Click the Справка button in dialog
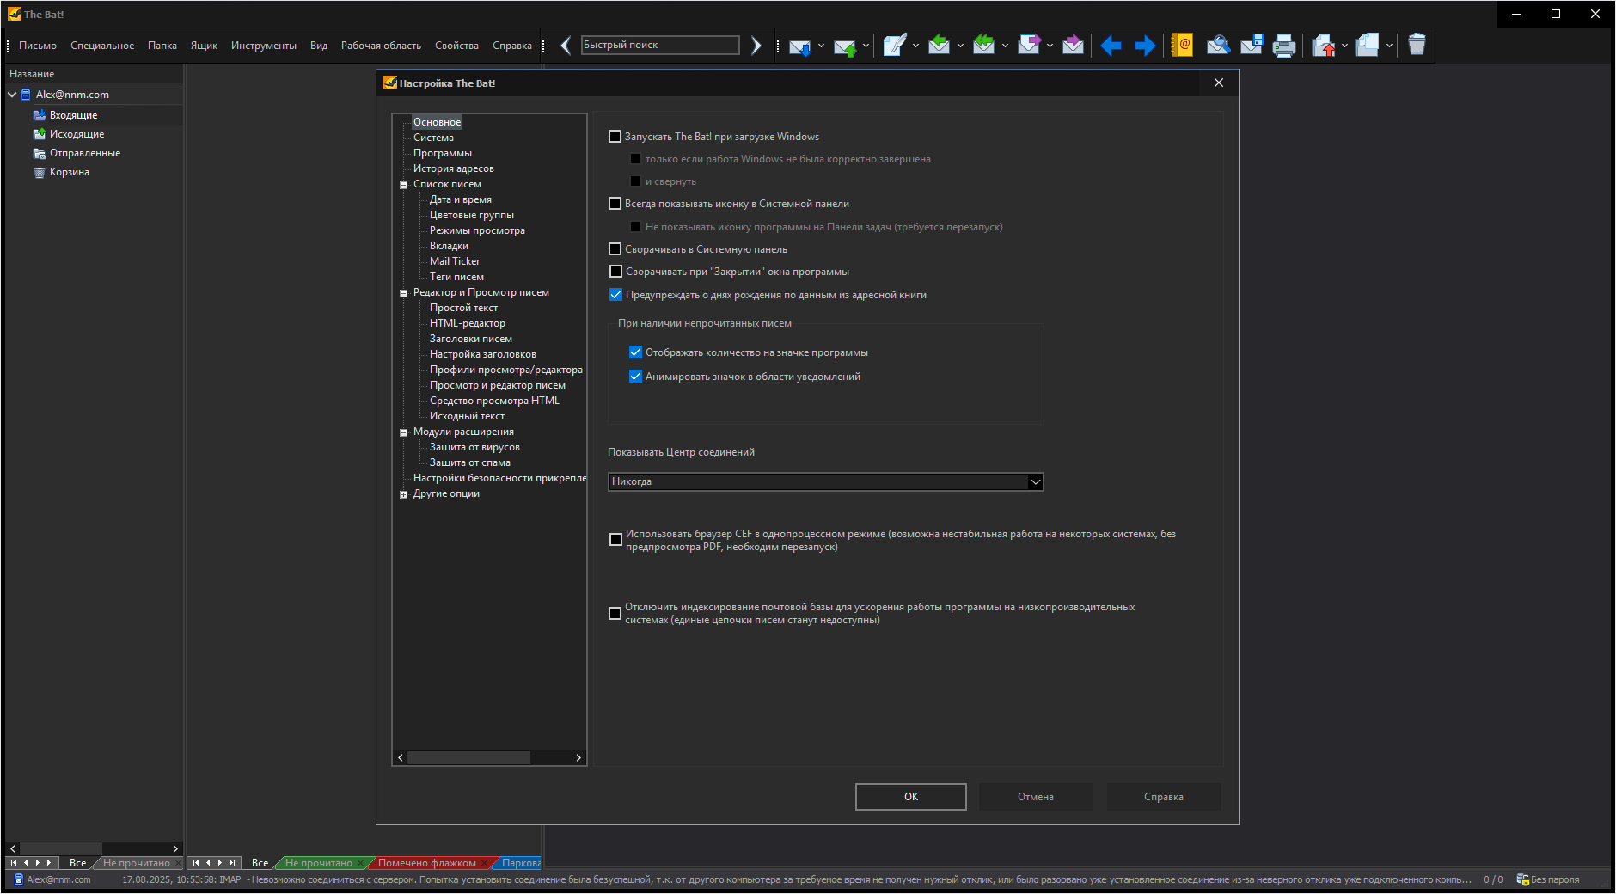The image size is (1616, 894). click(x=1164, y=797)
